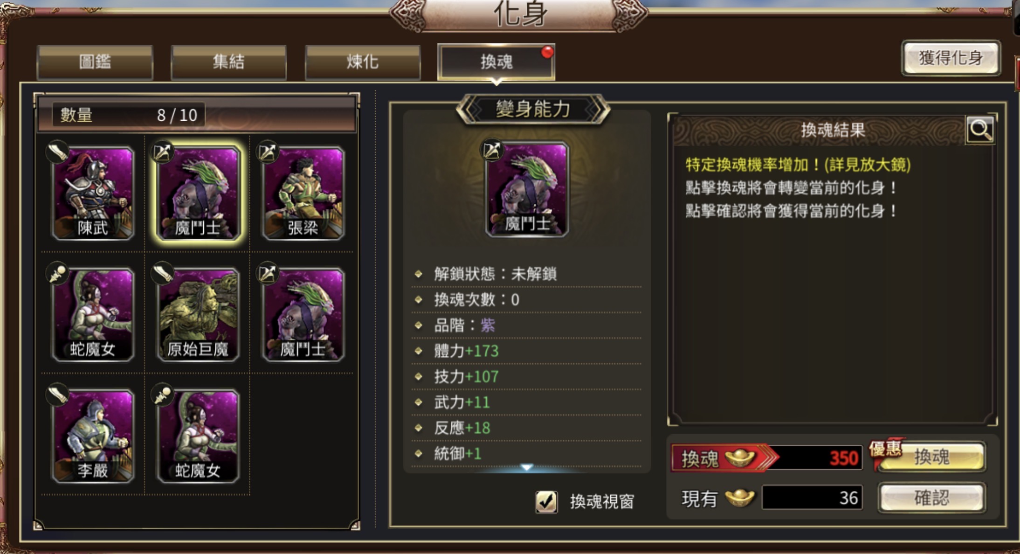This screenshot has height=554, width=1020.
Task: Select the 張梁 avatar card
Action: tap(303, 193)
